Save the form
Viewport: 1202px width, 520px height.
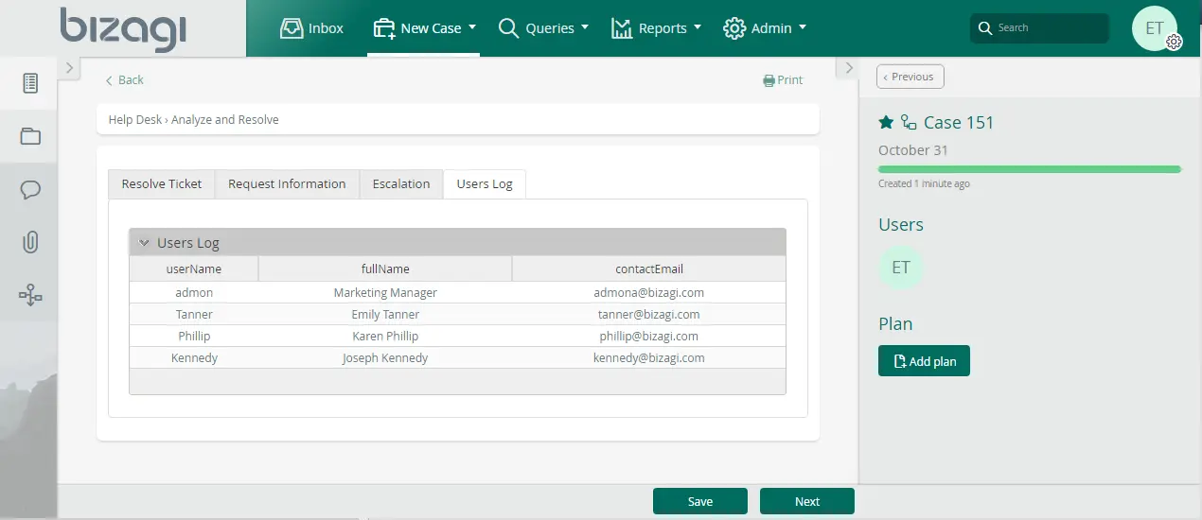(700, 501)
